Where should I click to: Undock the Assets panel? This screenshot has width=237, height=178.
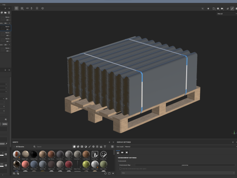click(x=110, y=142)
